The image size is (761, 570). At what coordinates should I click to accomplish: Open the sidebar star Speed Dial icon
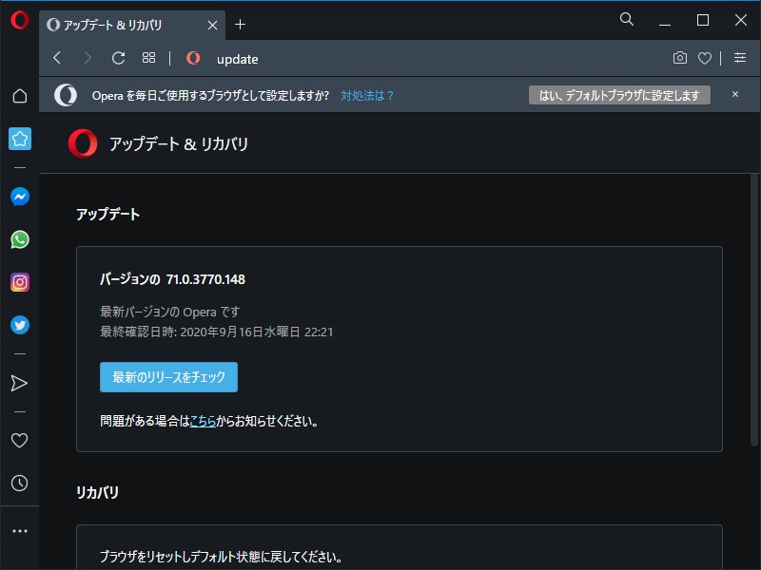click(x=20, y=139)
